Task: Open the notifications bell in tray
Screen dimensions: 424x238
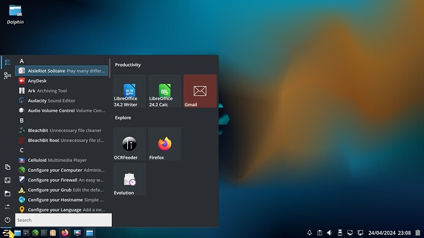Action: (x=309, y=232)
